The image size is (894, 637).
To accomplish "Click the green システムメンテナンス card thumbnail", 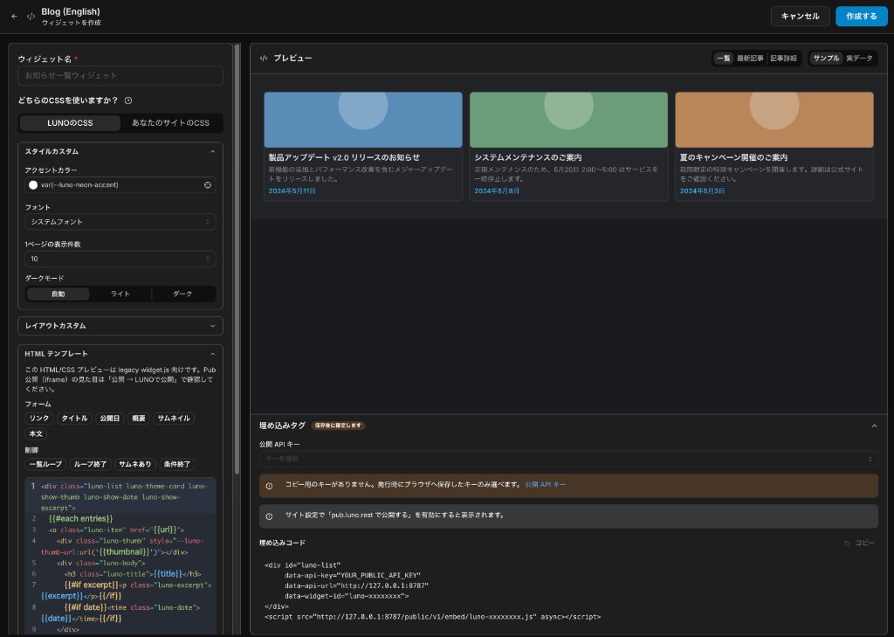I will 568,120.
